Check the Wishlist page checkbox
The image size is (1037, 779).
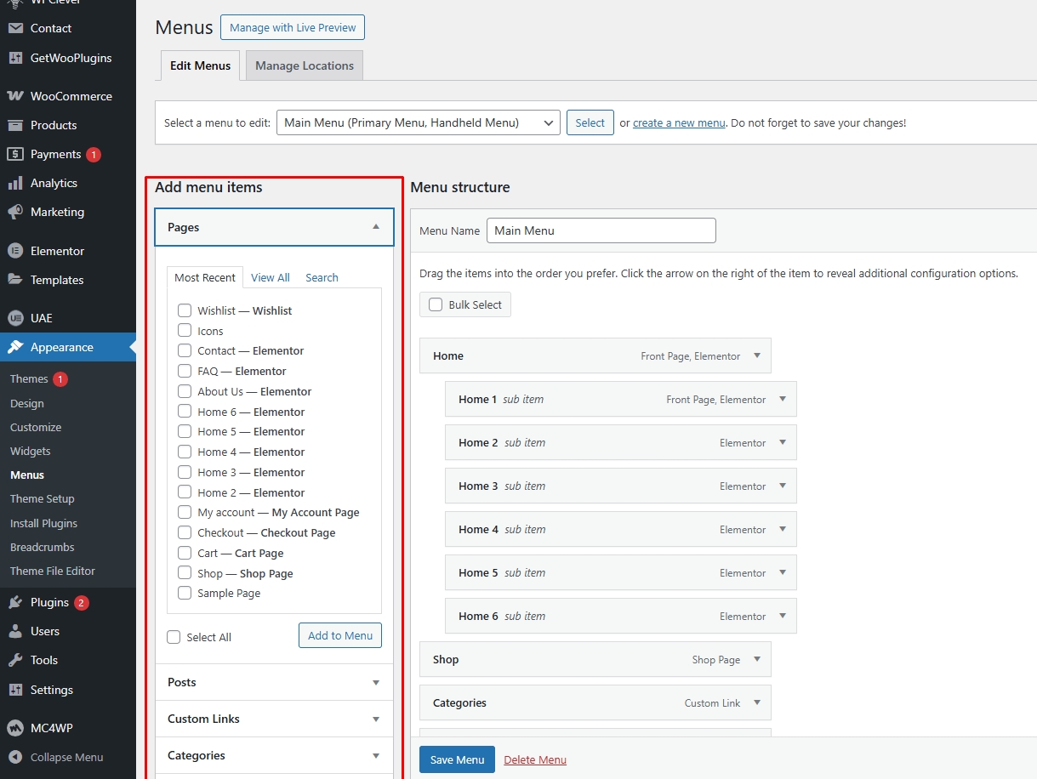pyautogui.click(x=185, y=310)
